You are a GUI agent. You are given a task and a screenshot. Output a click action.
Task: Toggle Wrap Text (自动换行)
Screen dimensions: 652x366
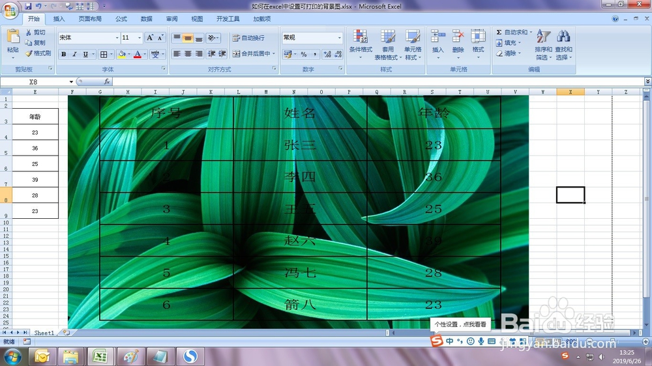248,38
